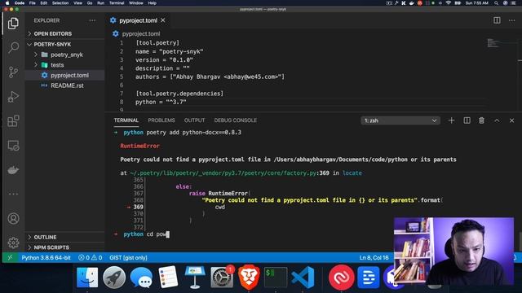Launch Finder from the dock
Viewport: 522px width, 293px height.
pyautogui.click(x=87, y=277)
